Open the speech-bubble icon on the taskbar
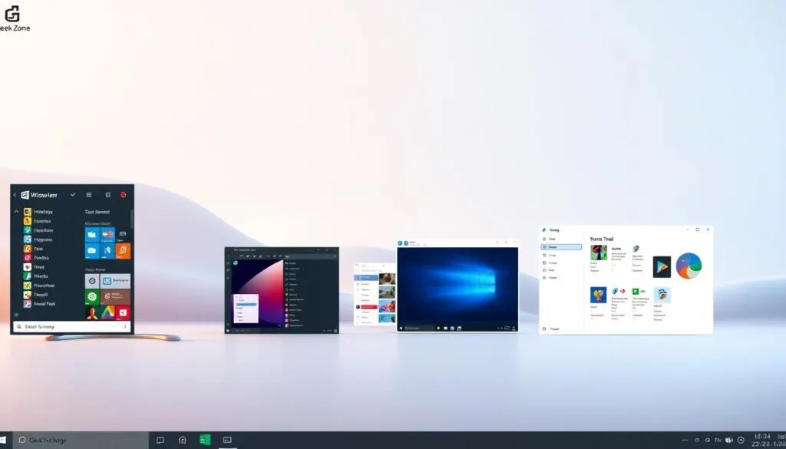 (160, 440)
